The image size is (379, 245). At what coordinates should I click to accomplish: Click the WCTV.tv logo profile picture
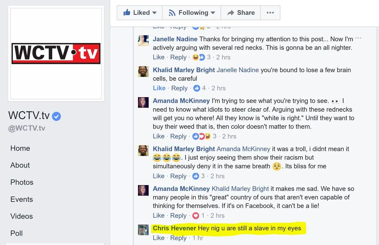click(56, 53)
